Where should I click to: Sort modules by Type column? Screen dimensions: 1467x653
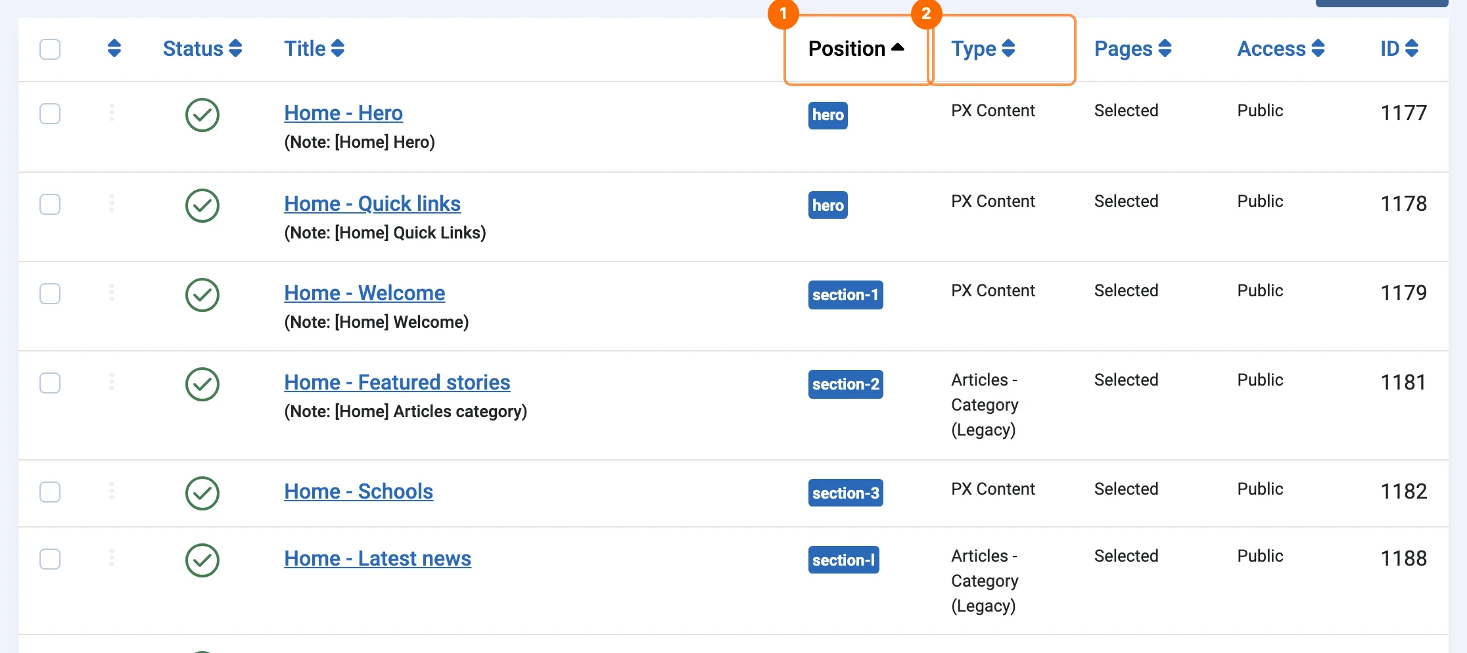pyautogui.click(x=983, y=49)
